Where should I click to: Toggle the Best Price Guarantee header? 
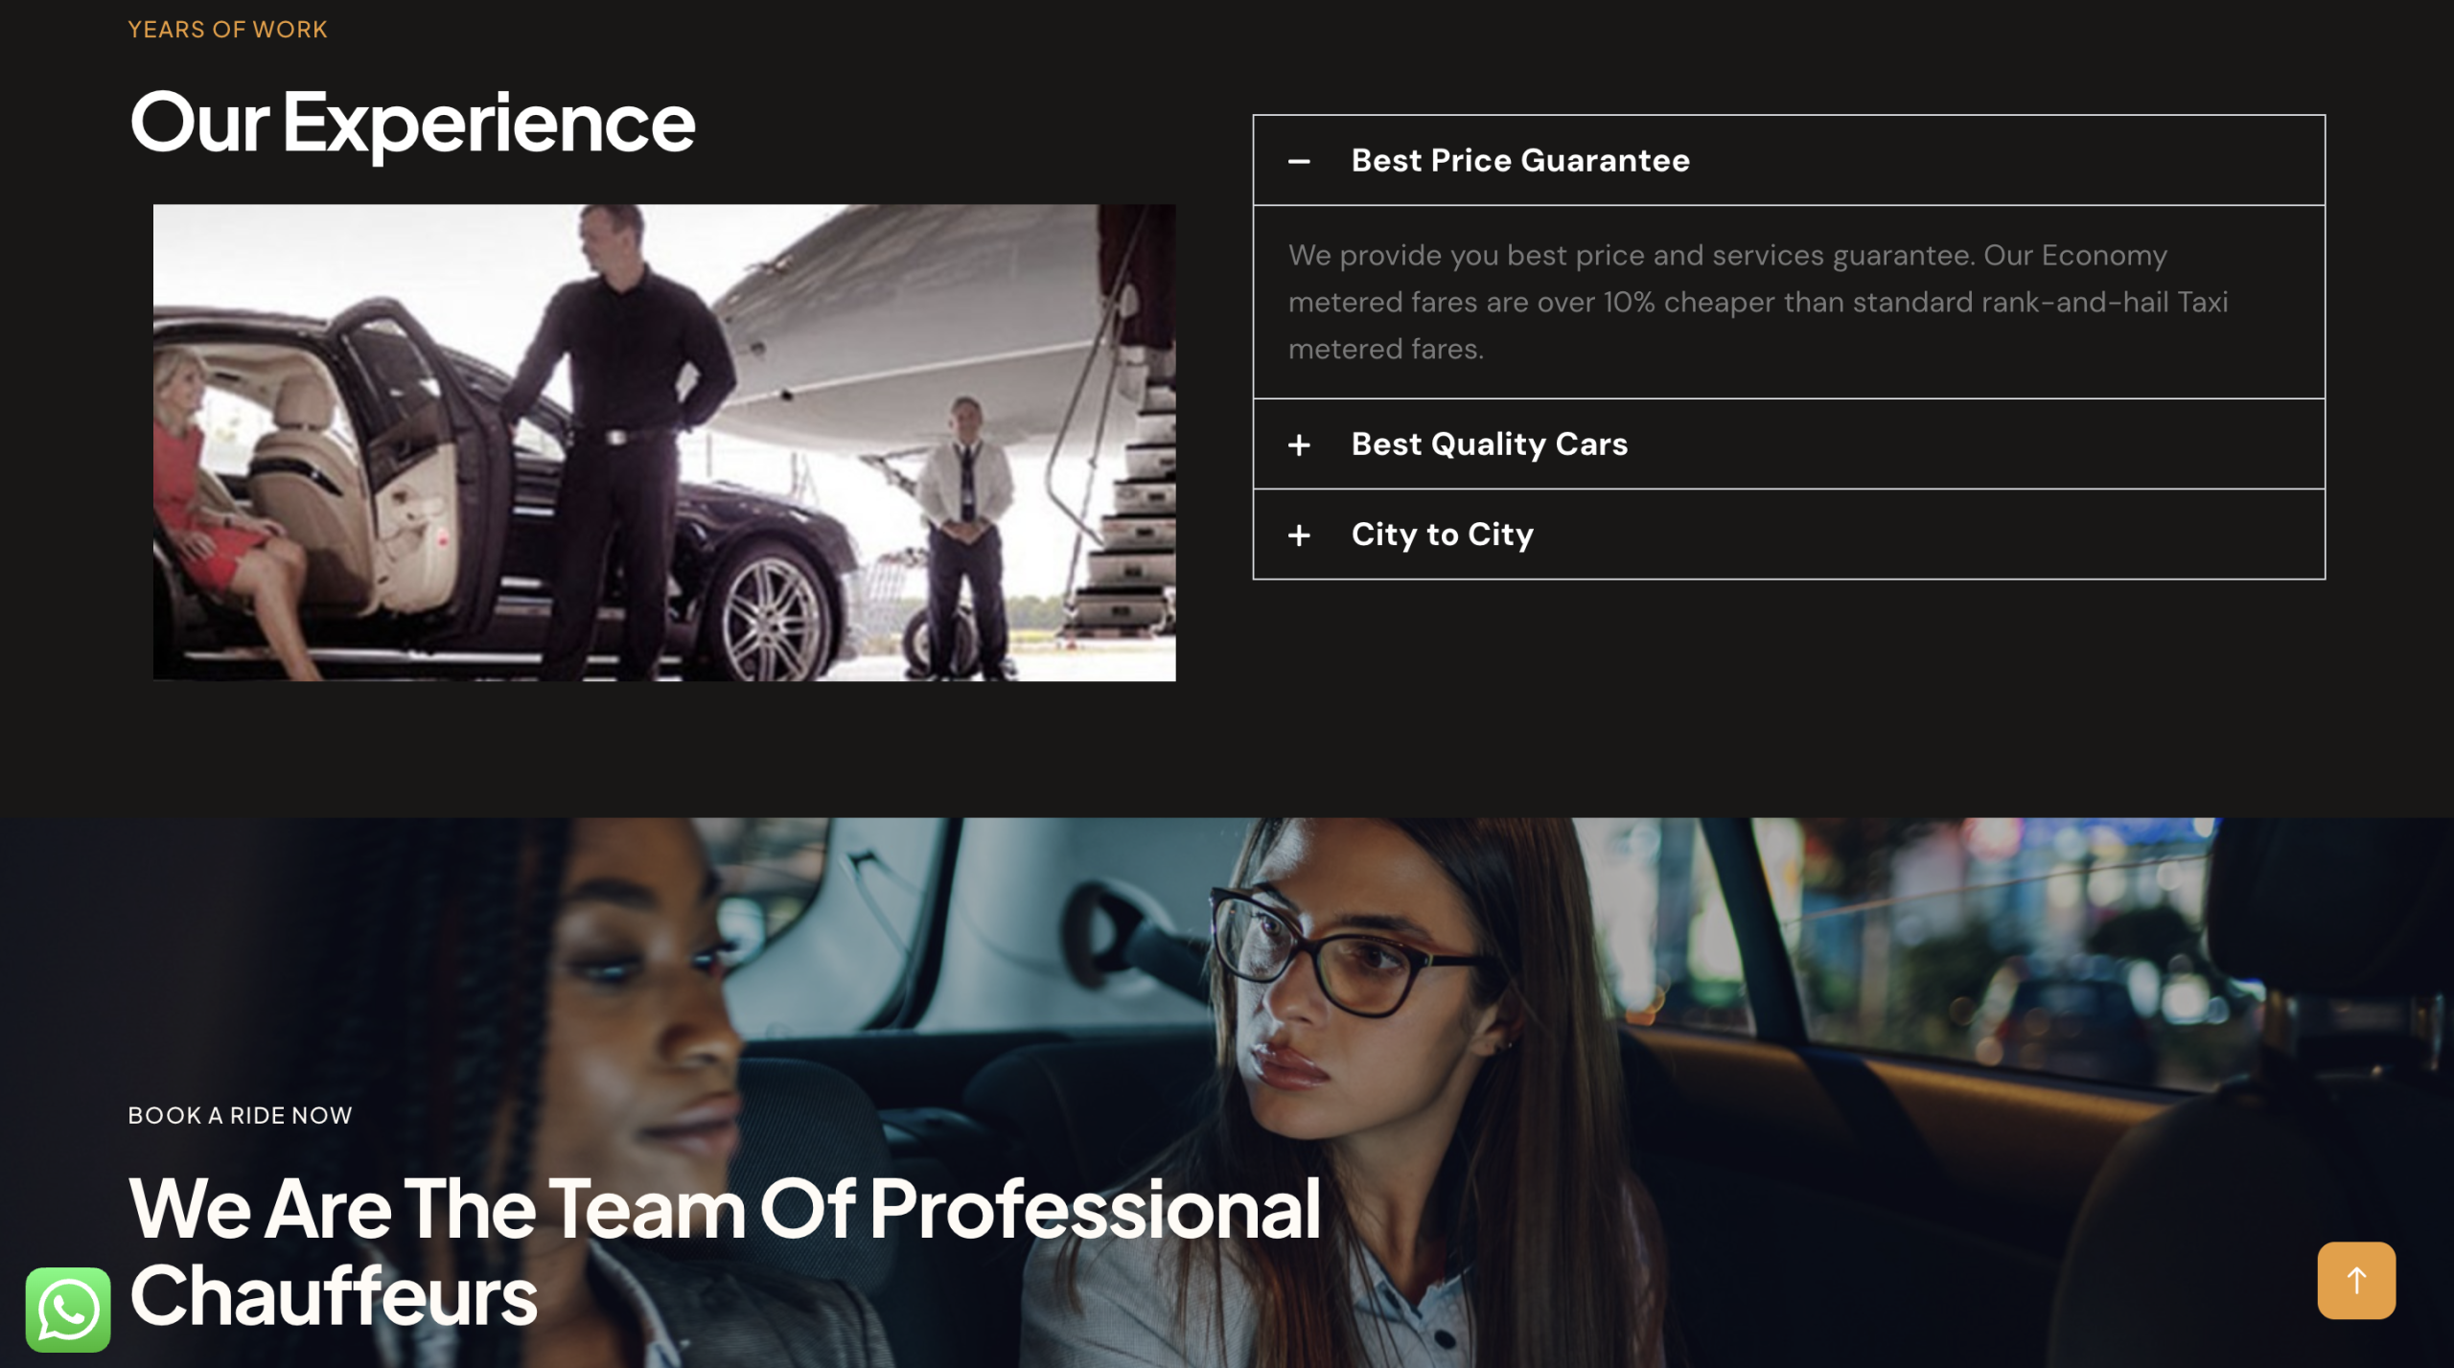tap(1788, 160)
